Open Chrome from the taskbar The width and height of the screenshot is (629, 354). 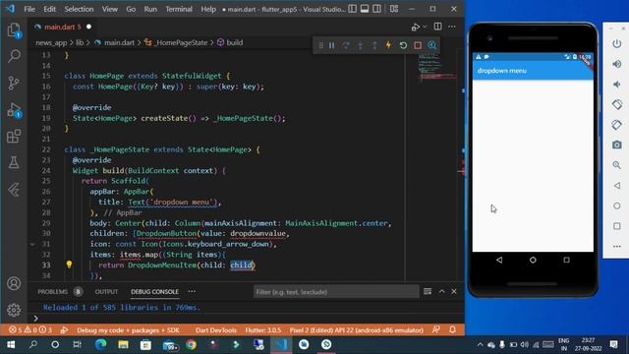192,344
